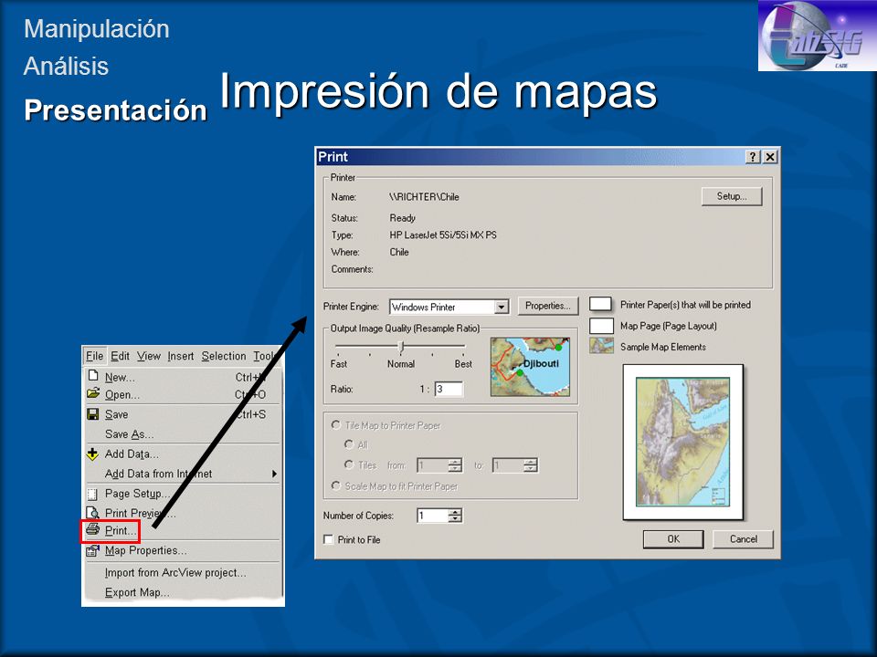Click the Ratio input field
The image size is (877, 657).
pyautogui.click(x=449, y=389)
